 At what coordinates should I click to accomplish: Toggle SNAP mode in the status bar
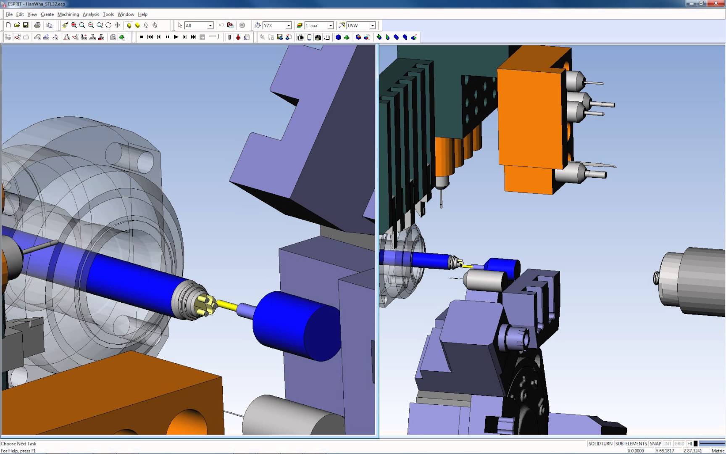click(x=655, y=443)
